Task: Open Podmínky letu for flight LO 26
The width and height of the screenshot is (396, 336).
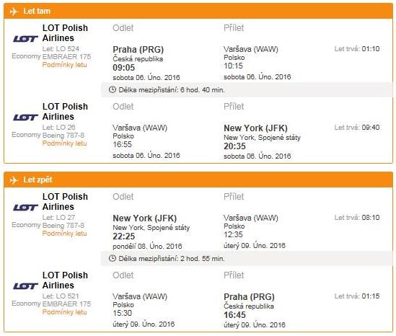Action: coord(65,143)
